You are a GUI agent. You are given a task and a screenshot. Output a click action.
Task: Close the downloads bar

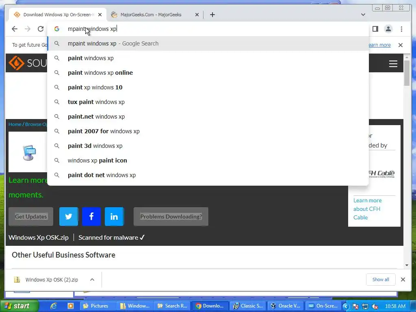point(403,279)
